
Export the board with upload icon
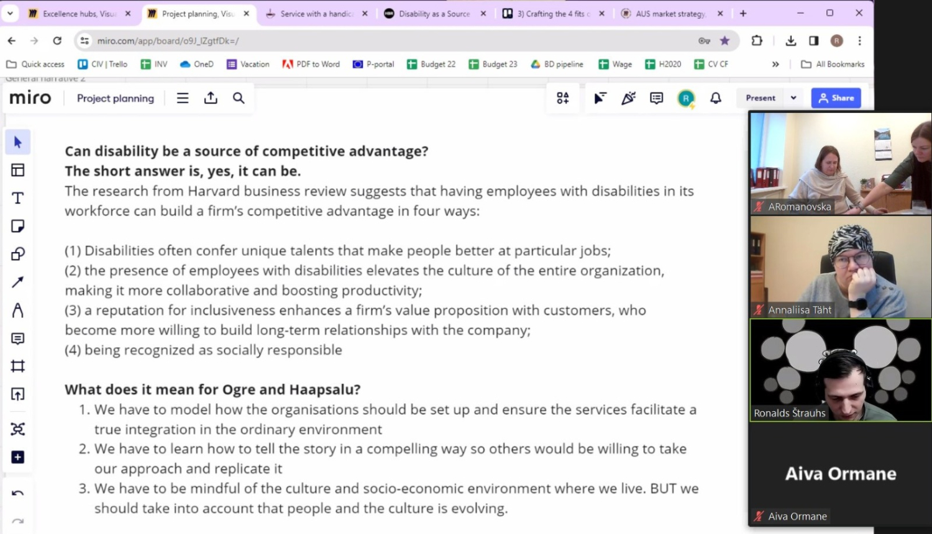pos(211,98)
